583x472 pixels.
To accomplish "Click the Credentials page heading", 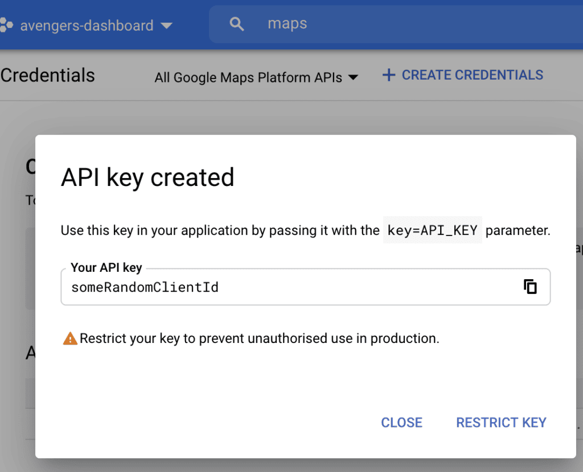I will pos(48,76).
